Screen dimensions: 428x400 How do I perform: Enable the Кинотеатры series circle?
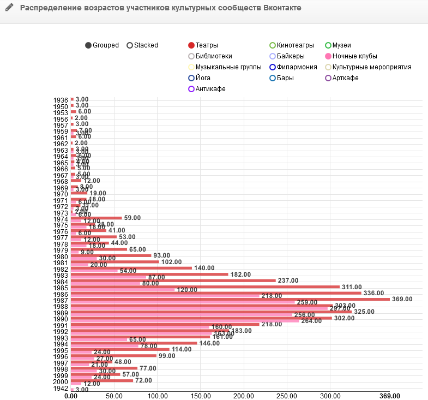pyautogui.click(x=273, y=45)
